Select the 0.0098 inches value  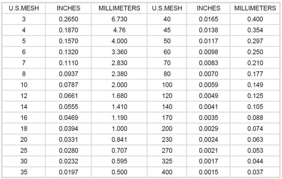tap(208, 52)
